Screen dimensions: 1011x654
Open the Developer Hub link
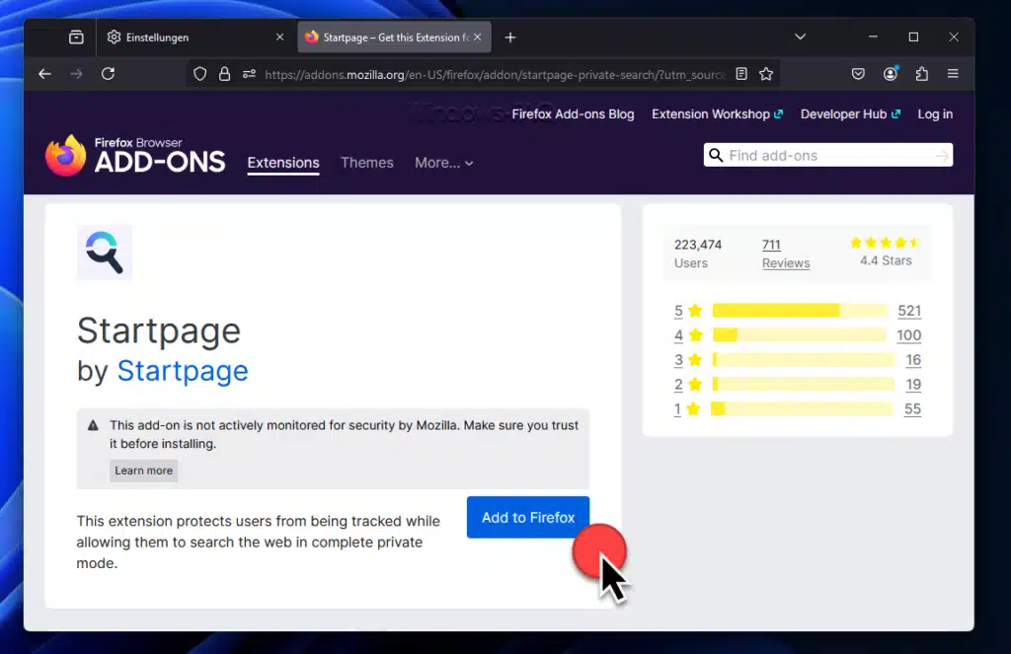tap(850, 114)
